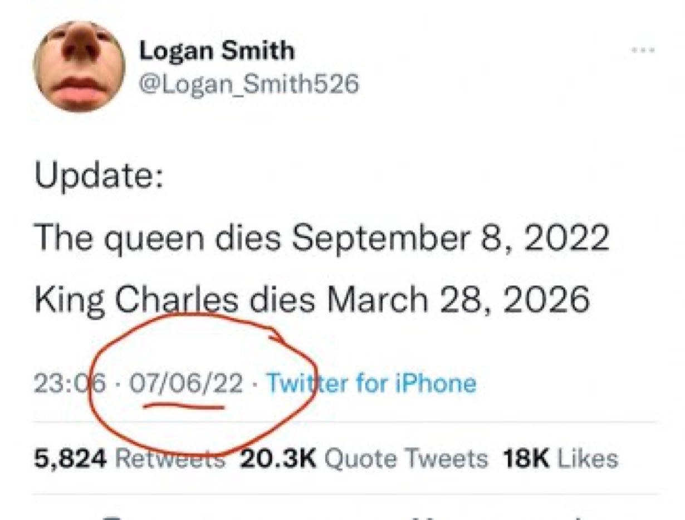Screen dimensions: 685x520
Task: Open the Retweets list label
Action: 170,459
